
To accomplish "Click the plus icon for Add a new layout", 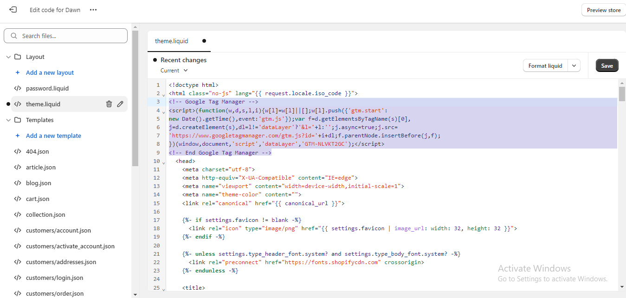I will click(x=18, y=72).
